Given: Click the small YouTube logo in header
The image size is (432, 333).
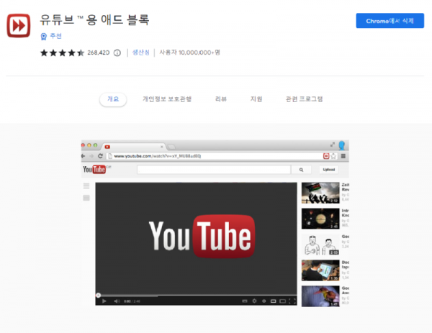Looking at the screenshot, I should 94,169.
